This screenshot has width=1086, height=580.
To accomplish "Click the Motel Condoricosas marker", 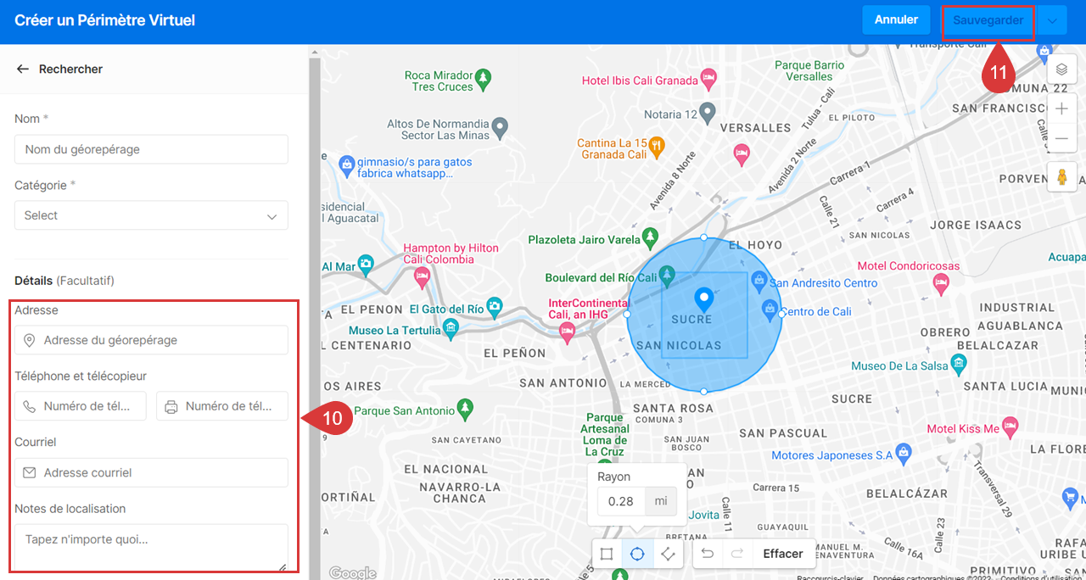I will coord(940,282).
